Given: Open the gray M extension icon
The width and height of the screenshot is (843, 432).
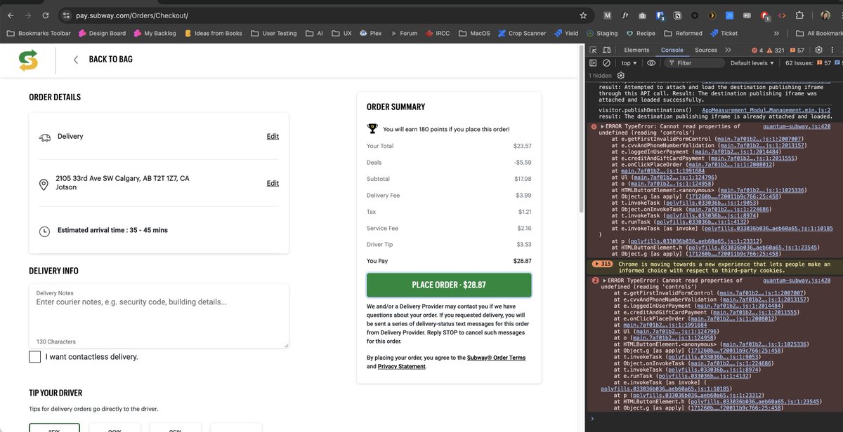Looking at the screenshot, I should (x=608, y=15).
